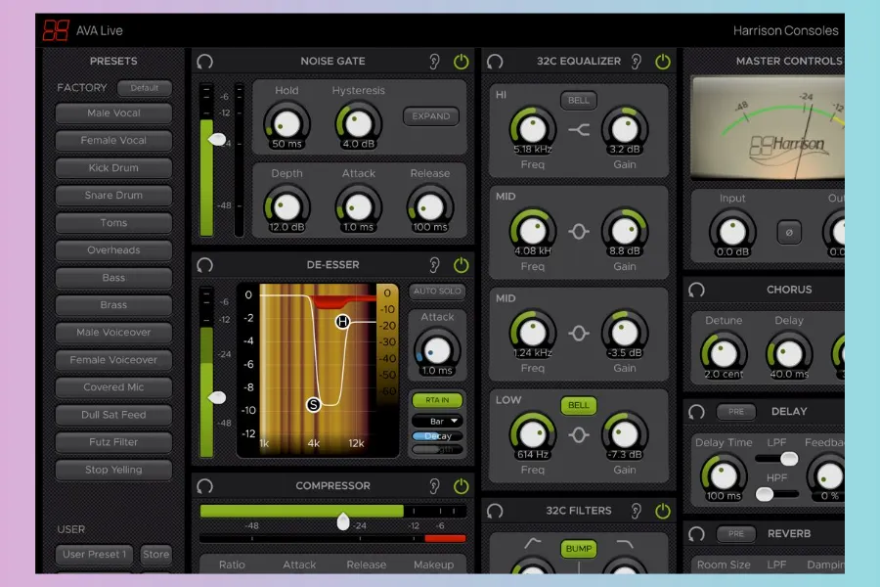Click the S handle on De-Esser graph
The width and height of the screenshot is (880, 587).
[314, 404]
